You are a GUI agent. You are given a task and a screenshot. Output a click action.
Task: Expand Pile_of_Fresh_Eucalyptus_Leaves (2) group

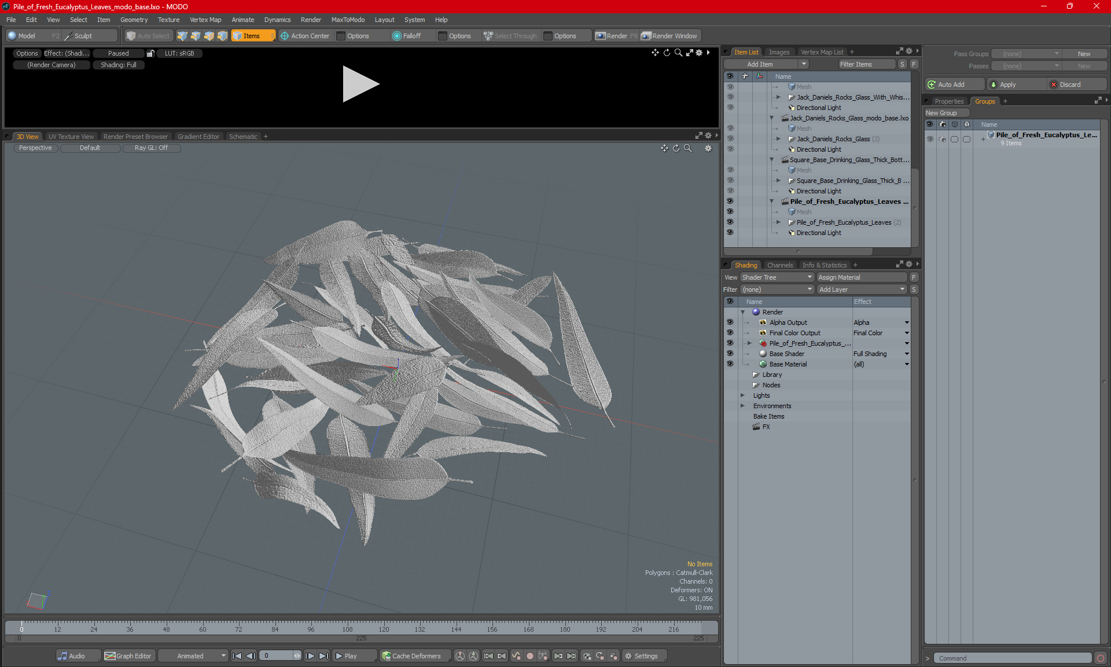(x=778, y=222)
